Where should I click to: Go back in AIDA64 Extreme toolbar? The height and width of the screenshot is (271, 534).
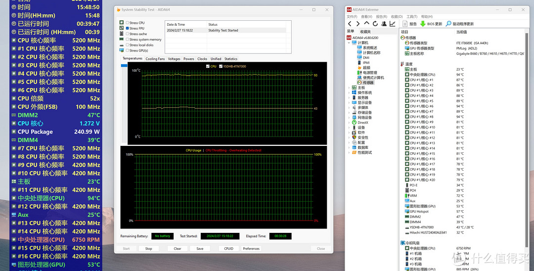coord(350,24)
